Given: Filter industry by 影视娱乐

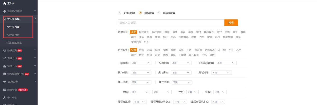Looking at the screenshot, I should coord(209,32).
